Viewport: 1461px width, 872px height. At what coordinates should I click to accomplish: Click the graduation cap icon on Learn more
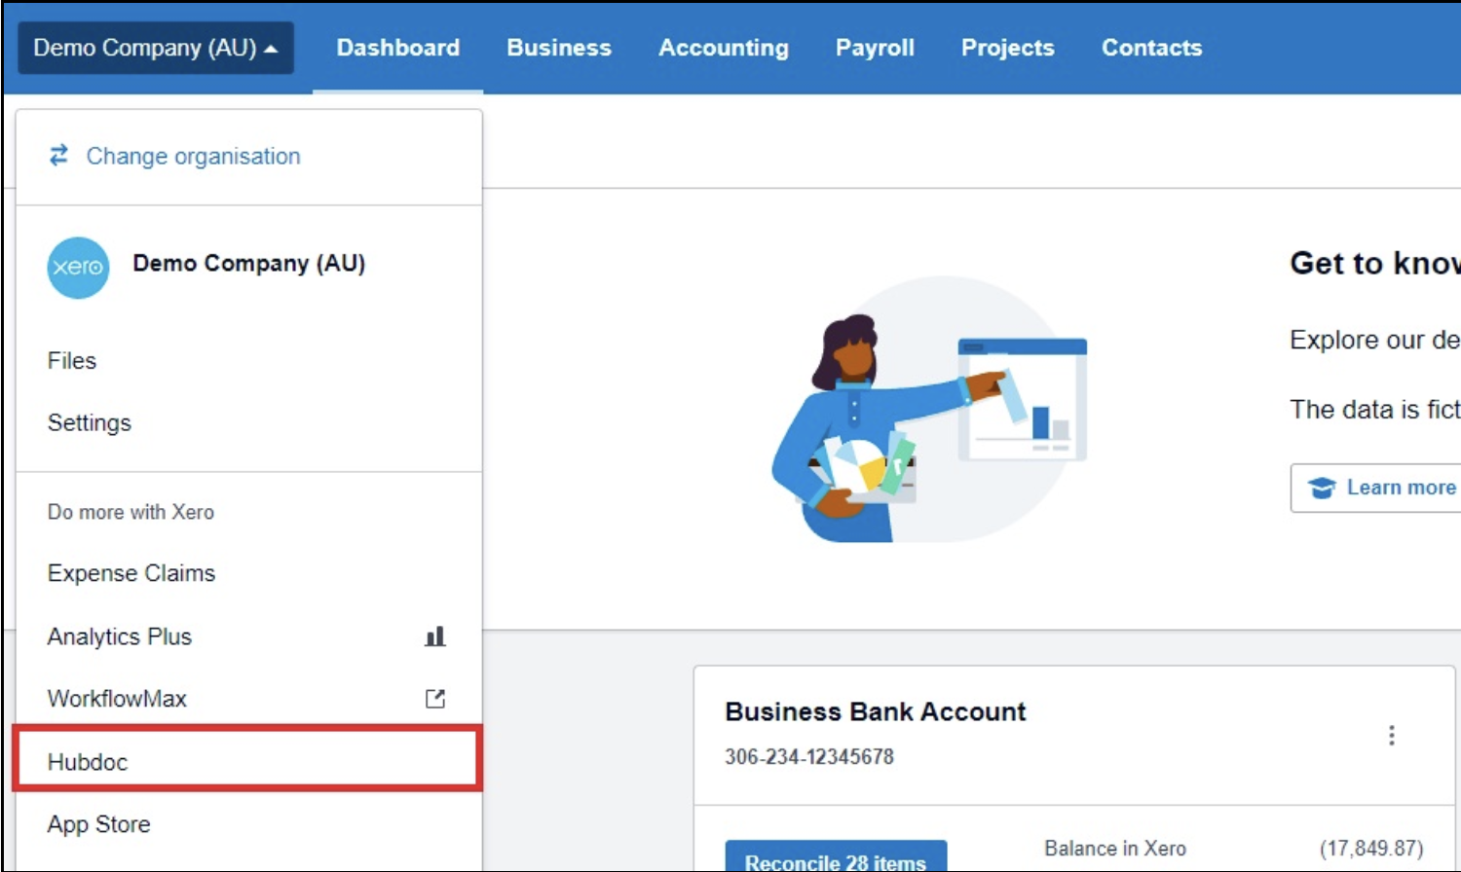tap(1324, 488)
